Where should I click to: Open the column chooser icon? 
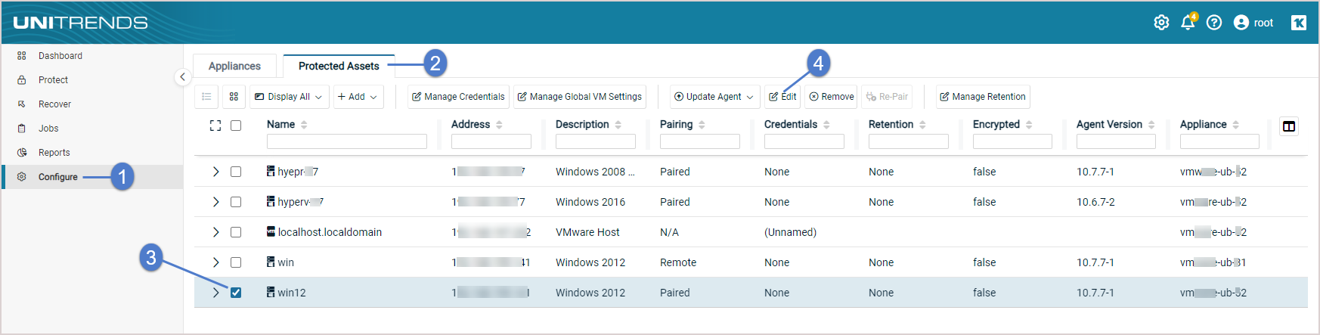(x=1289, y=126)
